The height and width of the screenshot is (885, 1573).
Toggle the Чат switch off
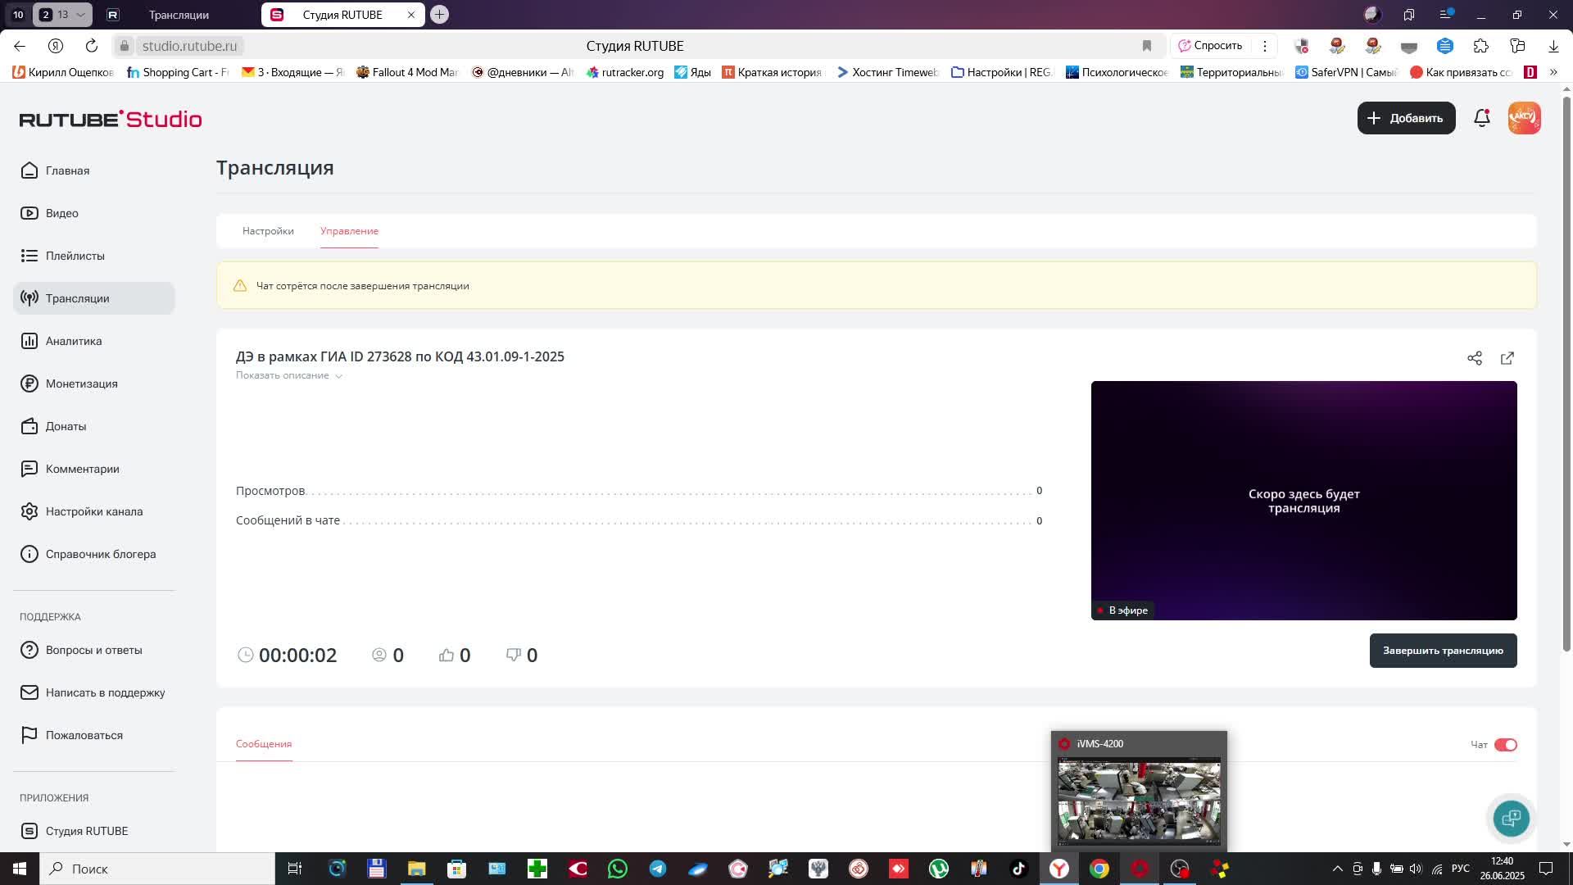[1505, 745]
